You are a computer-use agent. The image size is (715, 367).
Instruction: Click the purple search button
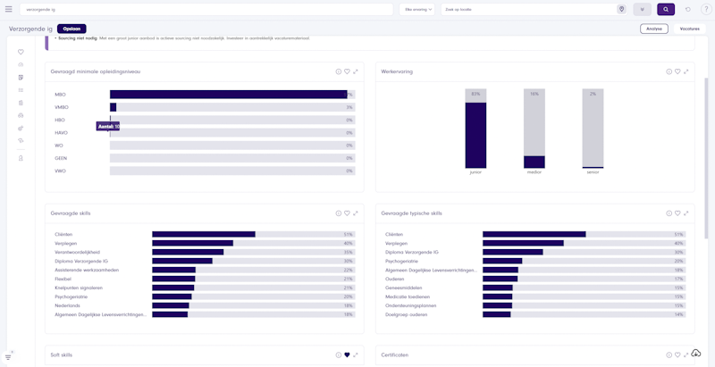pos(666,9)
